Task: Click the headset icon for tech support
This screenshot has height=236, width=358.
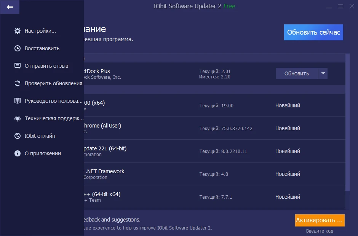Action: [x=17, y=118]
